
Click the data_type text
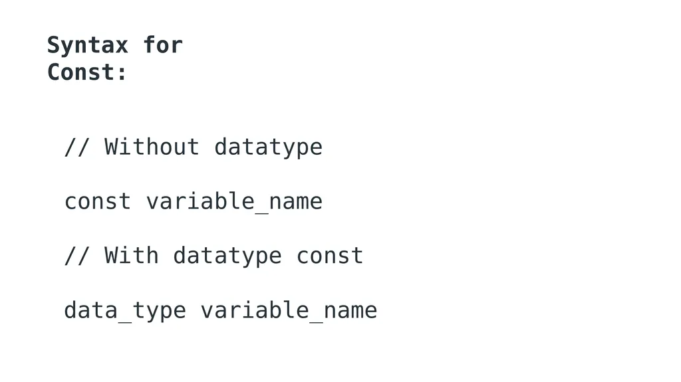(125, 311)
